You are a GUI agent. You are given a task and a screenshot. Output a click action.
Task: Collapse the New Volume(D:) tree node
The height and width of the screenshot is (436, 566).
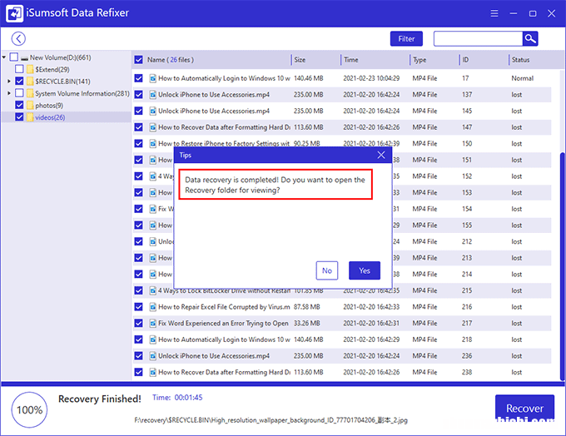tap(4, 57)
